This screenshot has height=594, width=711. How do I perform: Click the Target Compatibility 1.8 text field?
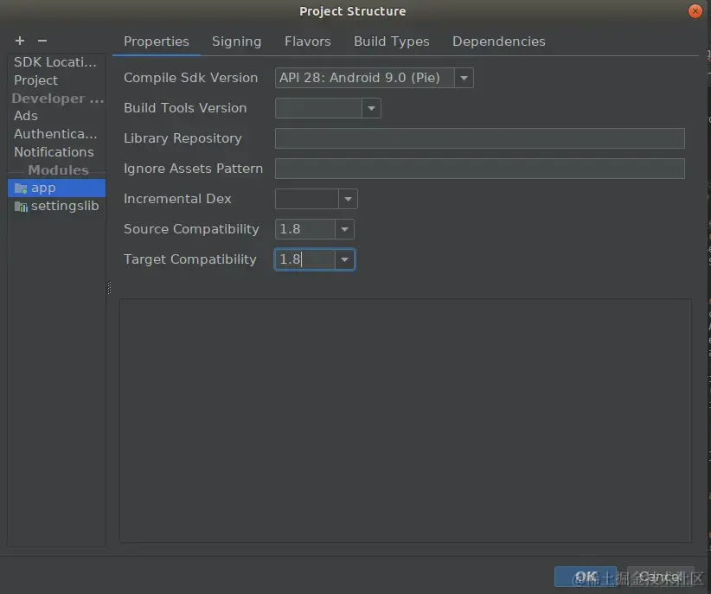pos(304,259)
